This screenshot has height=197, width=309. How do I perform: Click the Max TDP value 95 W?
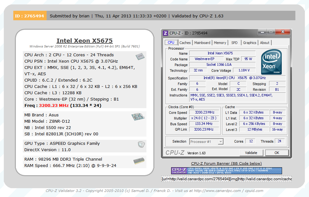[x=248, y=59]
